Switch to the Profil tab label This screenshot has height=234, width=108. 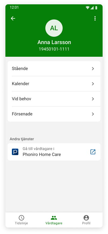86,223
